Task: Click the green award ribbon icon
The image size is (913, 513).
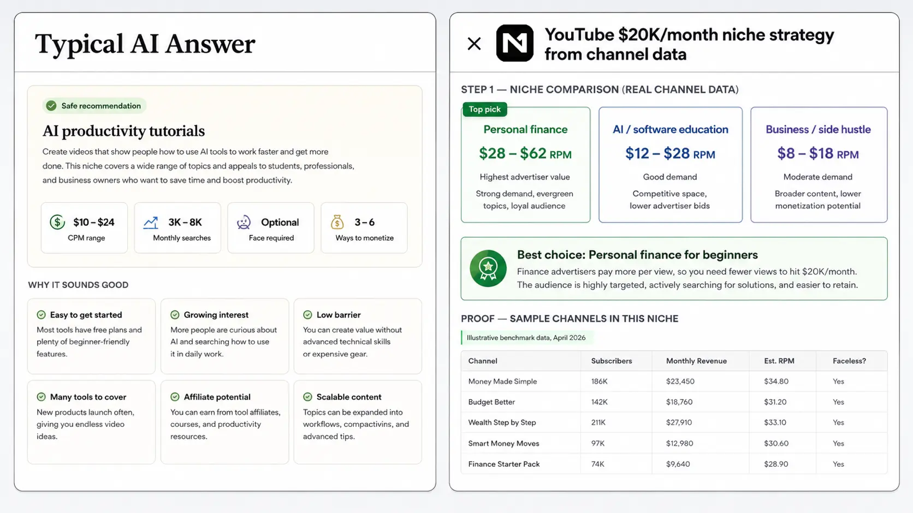Action: pos(488,268)
